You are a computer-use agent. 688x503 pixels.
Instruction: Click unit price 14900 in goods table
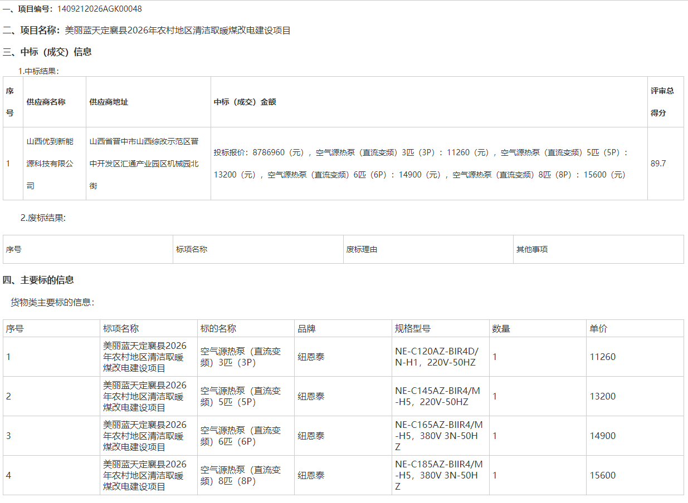(x=603, y=436)
